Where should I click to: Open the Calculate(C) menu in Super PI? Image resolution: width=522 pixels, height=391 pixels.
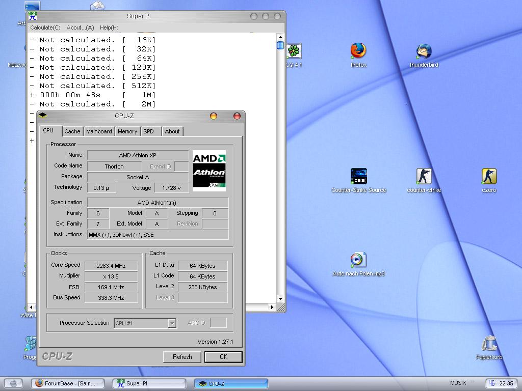click(45, 27)
